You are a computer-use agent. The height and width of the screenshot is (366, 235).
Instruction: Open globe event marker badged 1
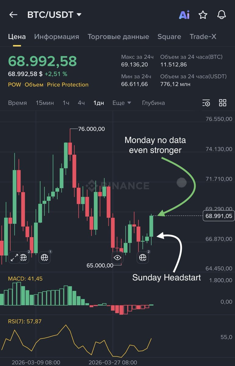coord(45,257)
